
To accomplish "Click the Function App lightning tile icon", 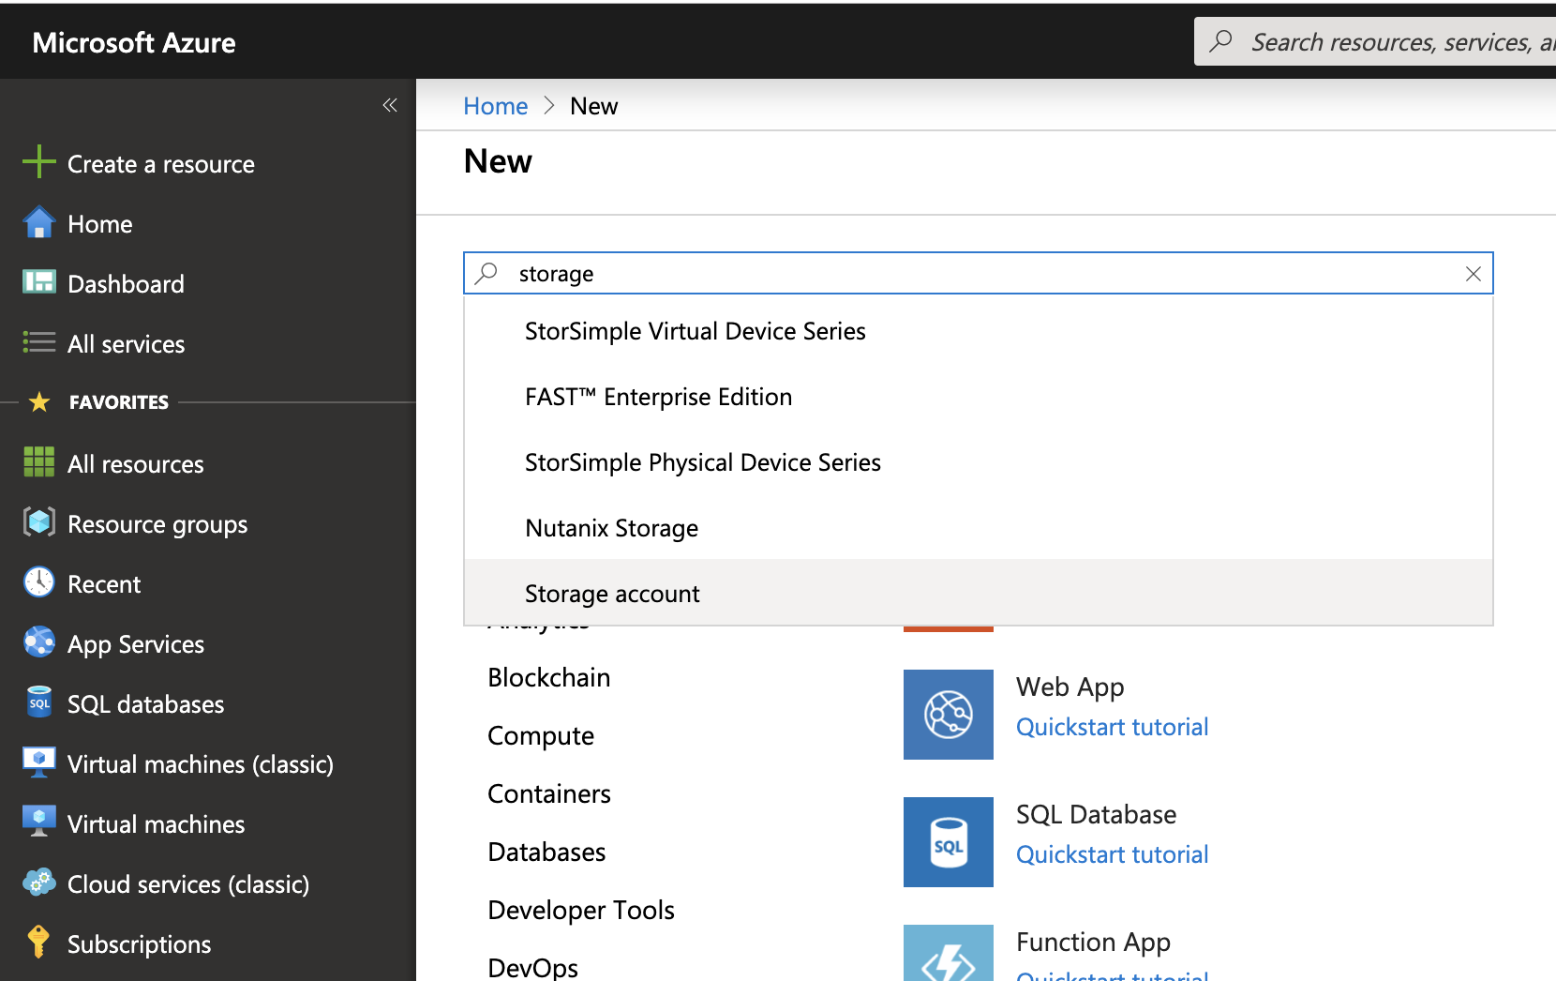I will [949, 953].
